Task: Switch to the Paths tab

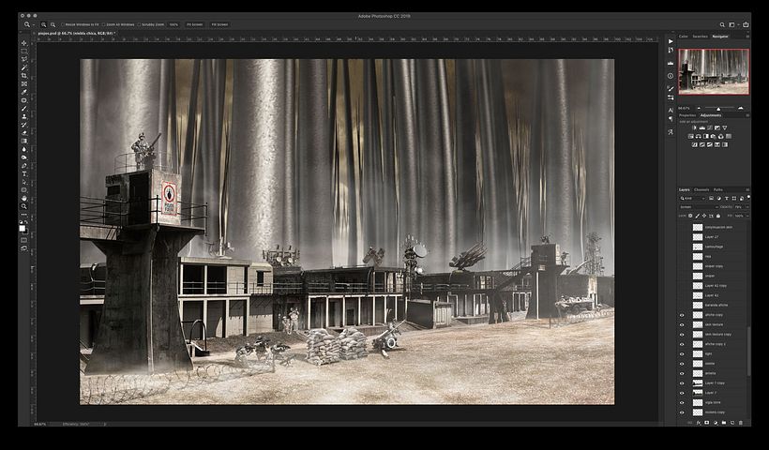Action: click(x=718, y=189)
